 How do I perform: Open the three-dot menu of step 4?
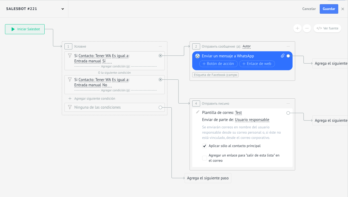pyautogui.click(x=288, y=104)
